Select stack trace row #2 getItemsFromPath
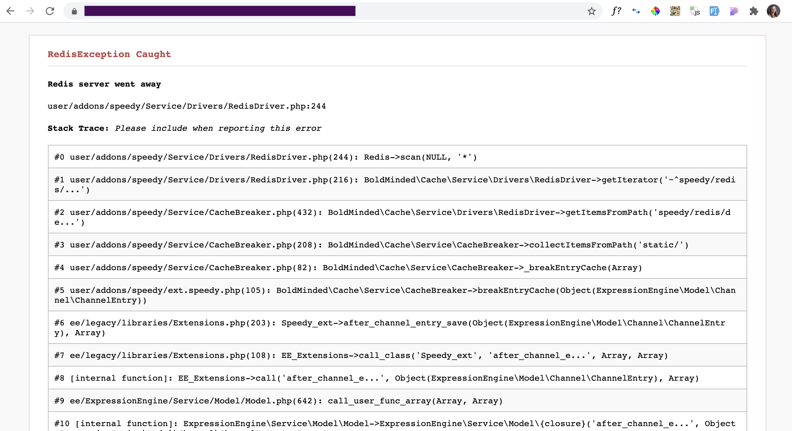Image resolution: width=792 pixels, height=431 pixels. (x=397, y=217)
